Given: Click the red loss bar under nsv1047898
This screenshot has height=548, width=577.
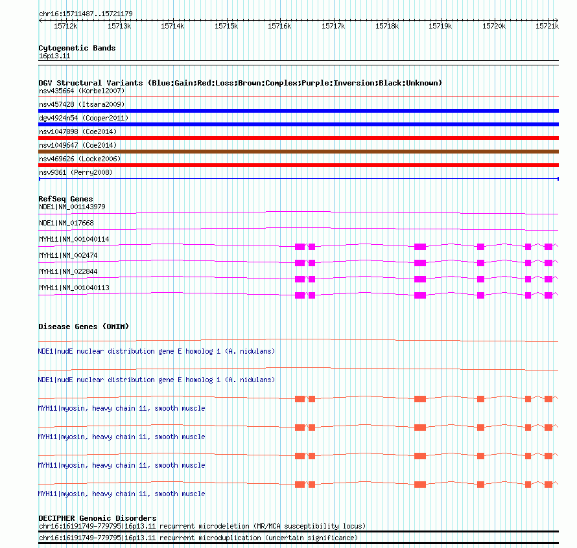Looking at the screenshot, I should 298,138.
